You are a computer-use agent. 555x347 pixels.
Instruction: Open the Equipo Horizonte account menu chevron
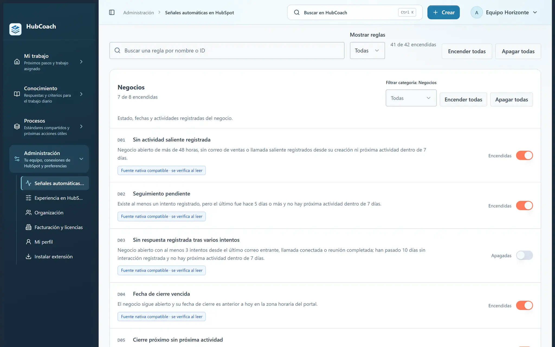tap(535, 12)
